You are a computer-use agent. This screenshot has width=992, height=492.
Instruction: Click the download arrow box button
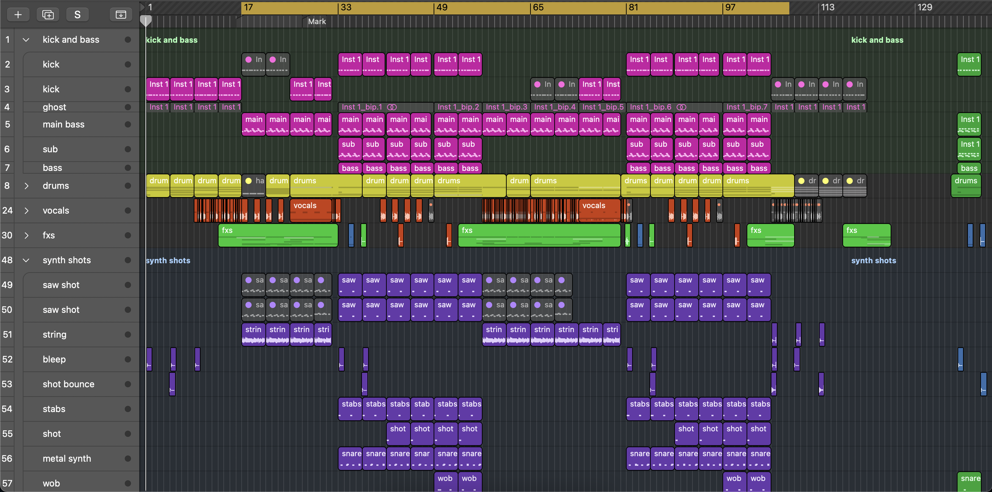pos(121,14)
